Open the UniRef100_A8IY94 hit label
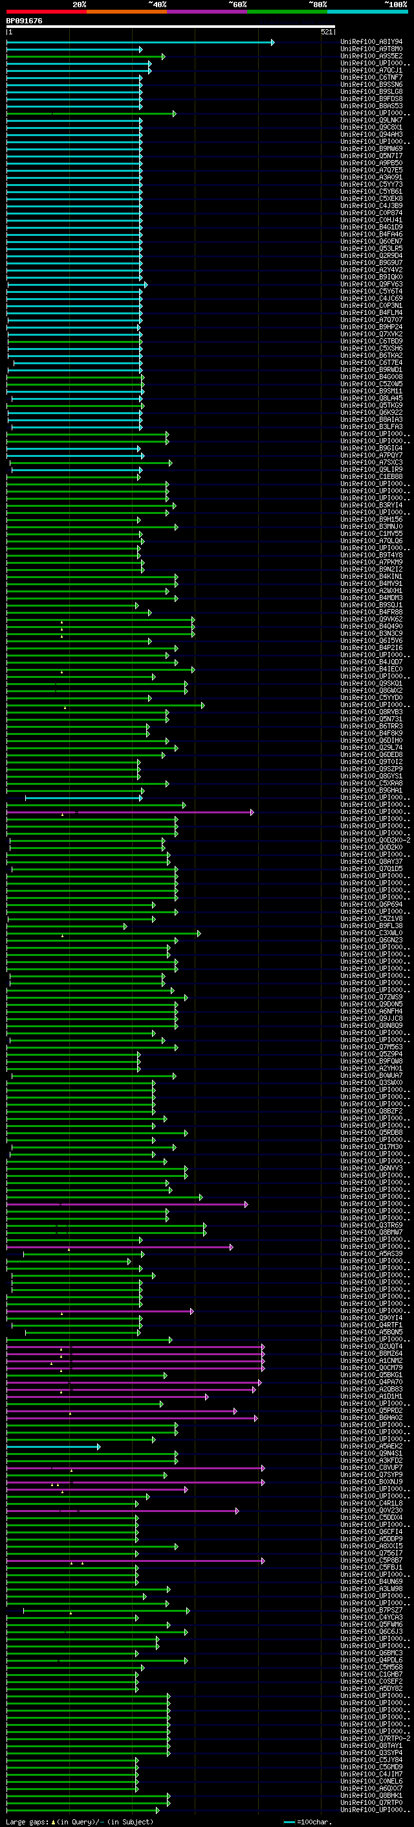Viewport: 414px width, 1827px height. point(371,42)
